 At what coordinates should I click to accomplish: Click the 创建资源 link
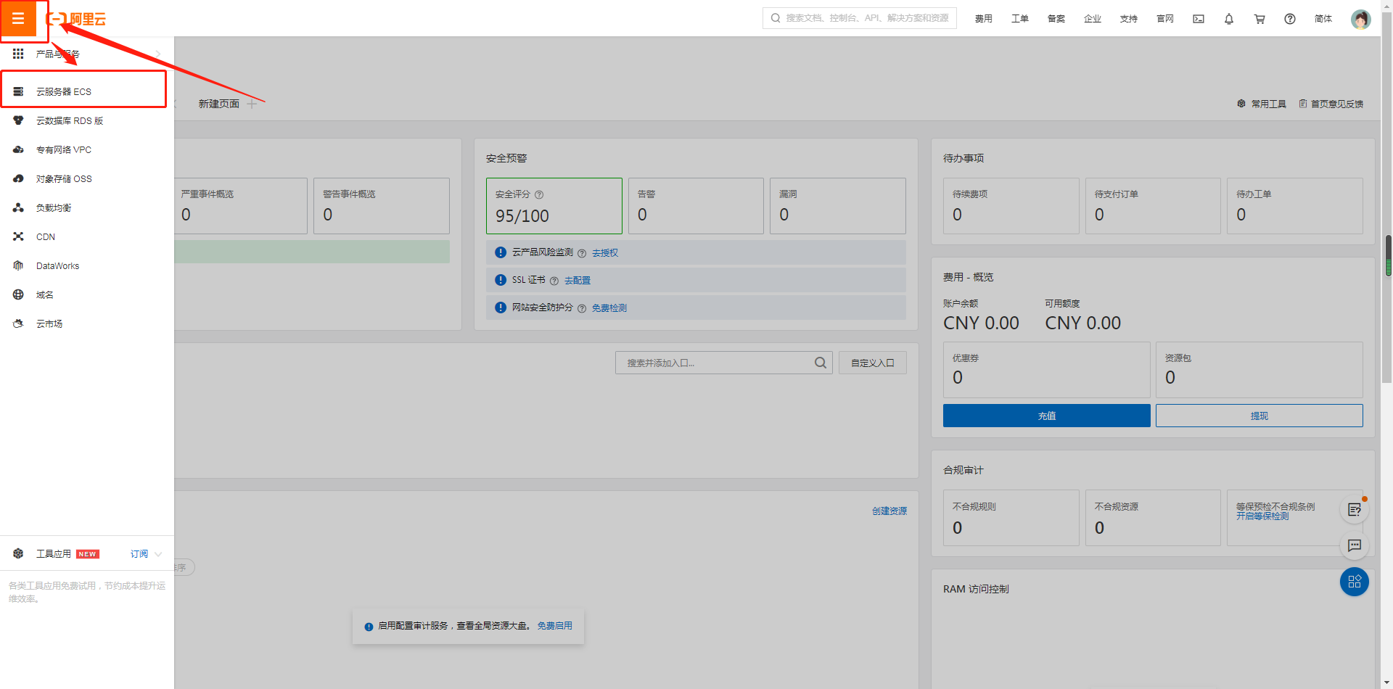click(889, 511)
